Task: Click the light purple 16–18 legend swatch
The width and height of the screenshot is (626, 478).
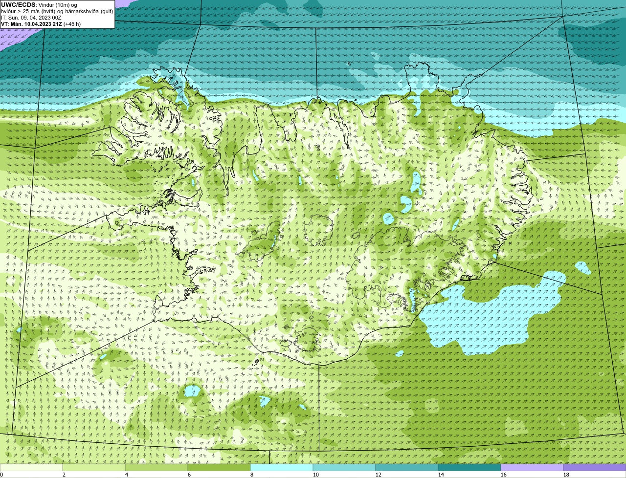Action: 532,468
